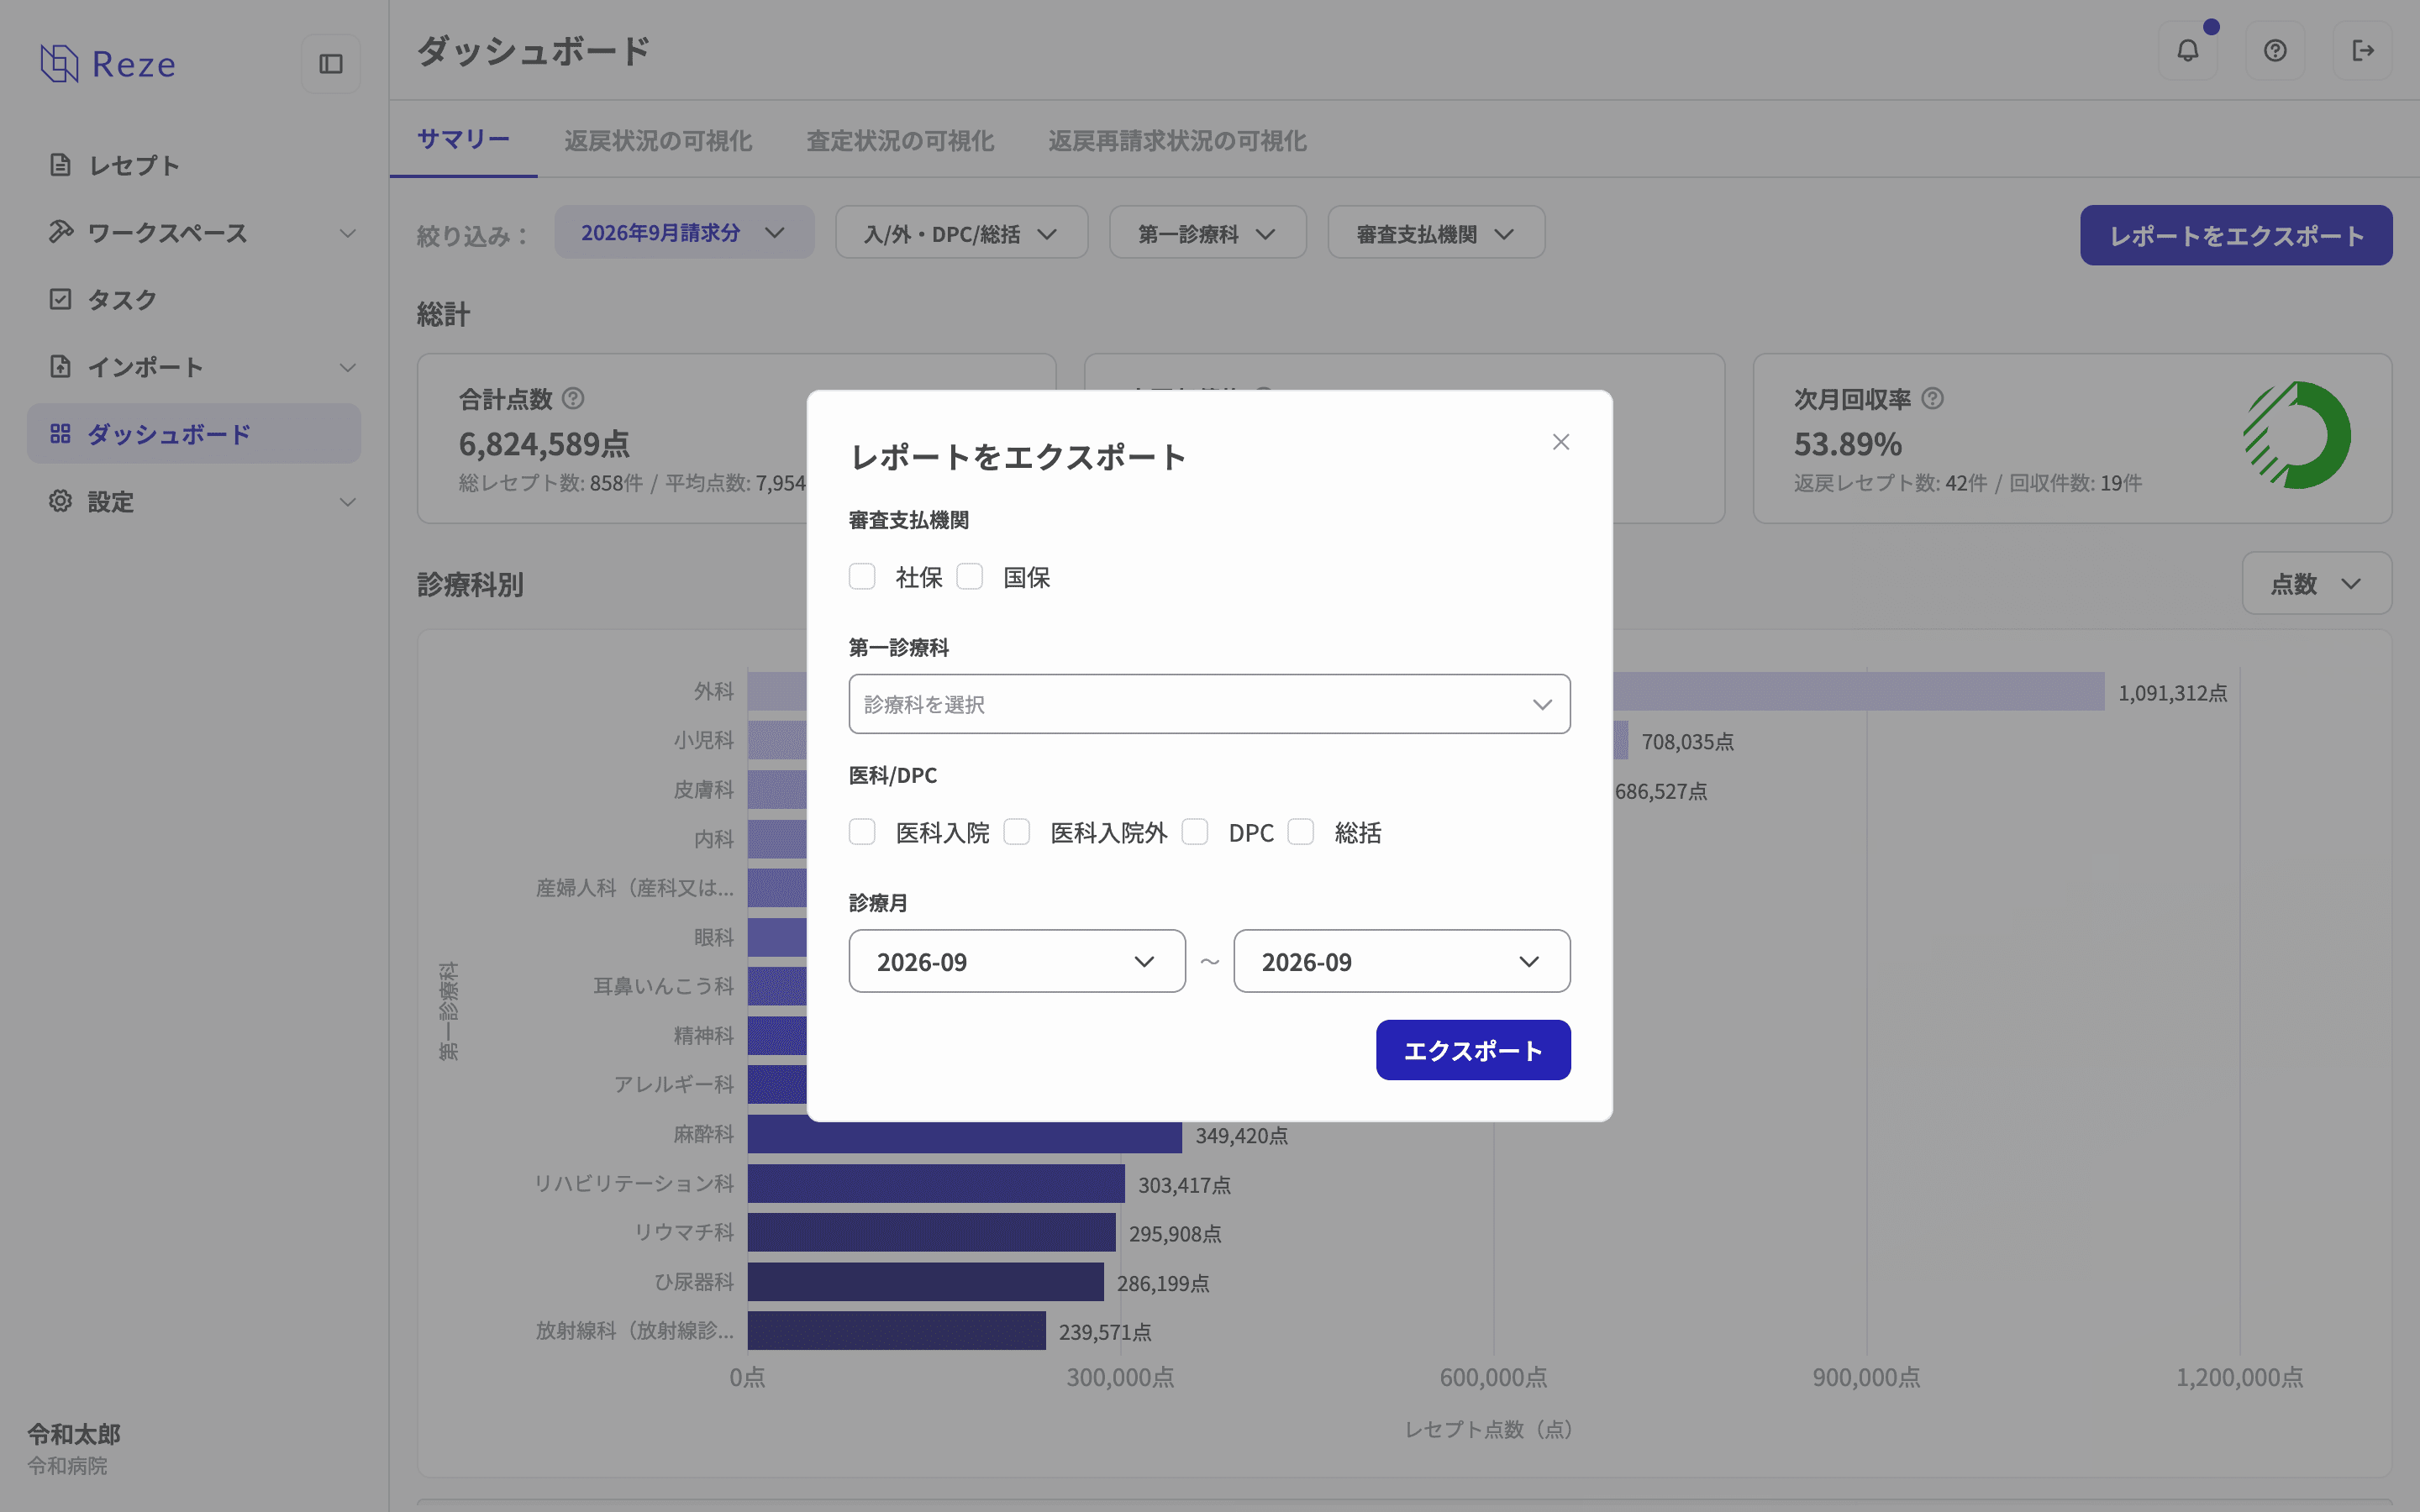Viewport: 2420px width, 1512px height.
Task: Click the ダッシュボード grid icon
Action: pyautogui.click(x=60, y=433)
